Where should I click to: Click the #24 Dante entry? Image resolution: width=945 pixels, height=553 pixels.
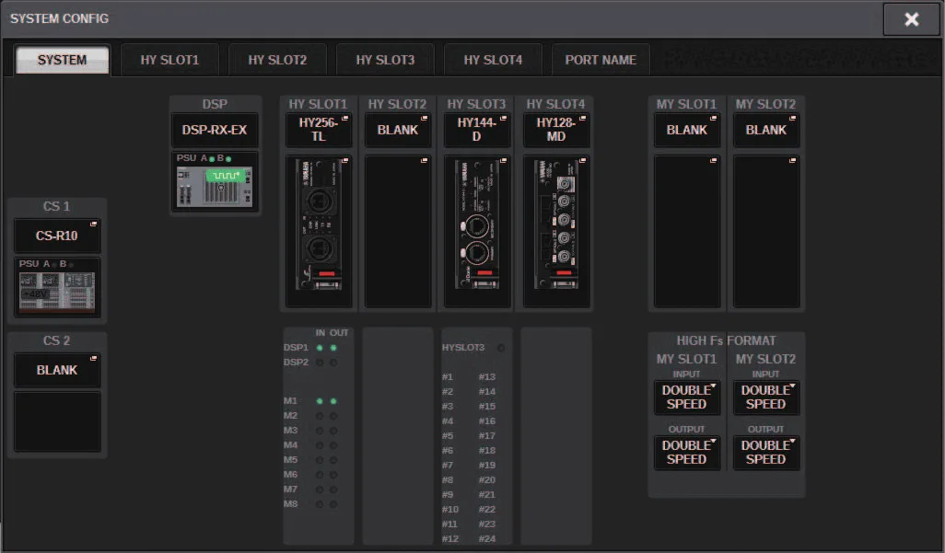(x=487, y=538)
